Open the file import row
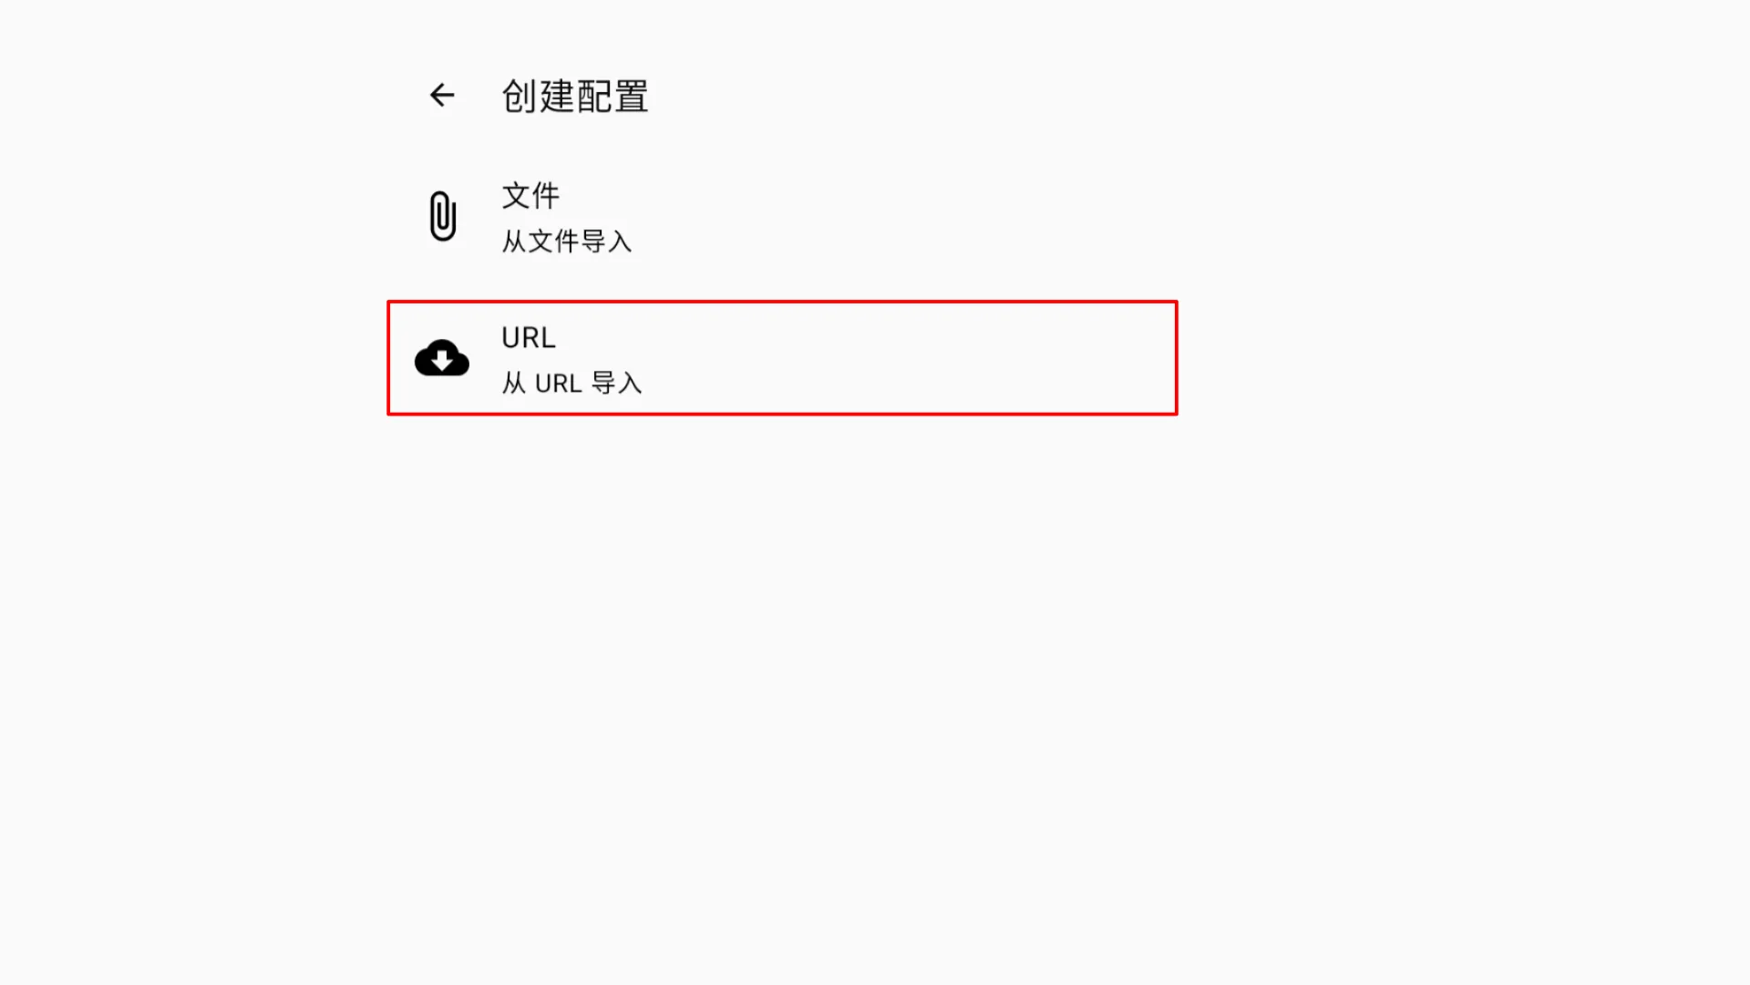Image resolution: width=1750 pixels, height=985 pixels. click(x=782, y=217)
